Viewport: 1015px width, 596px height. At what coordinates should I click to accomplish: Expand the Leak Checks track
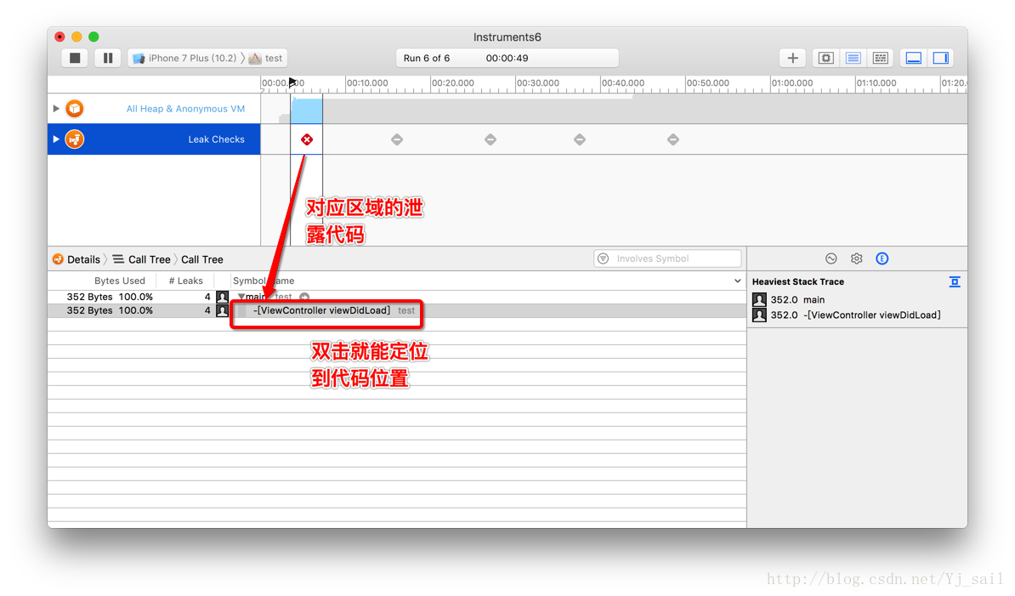tap(55, 139)
